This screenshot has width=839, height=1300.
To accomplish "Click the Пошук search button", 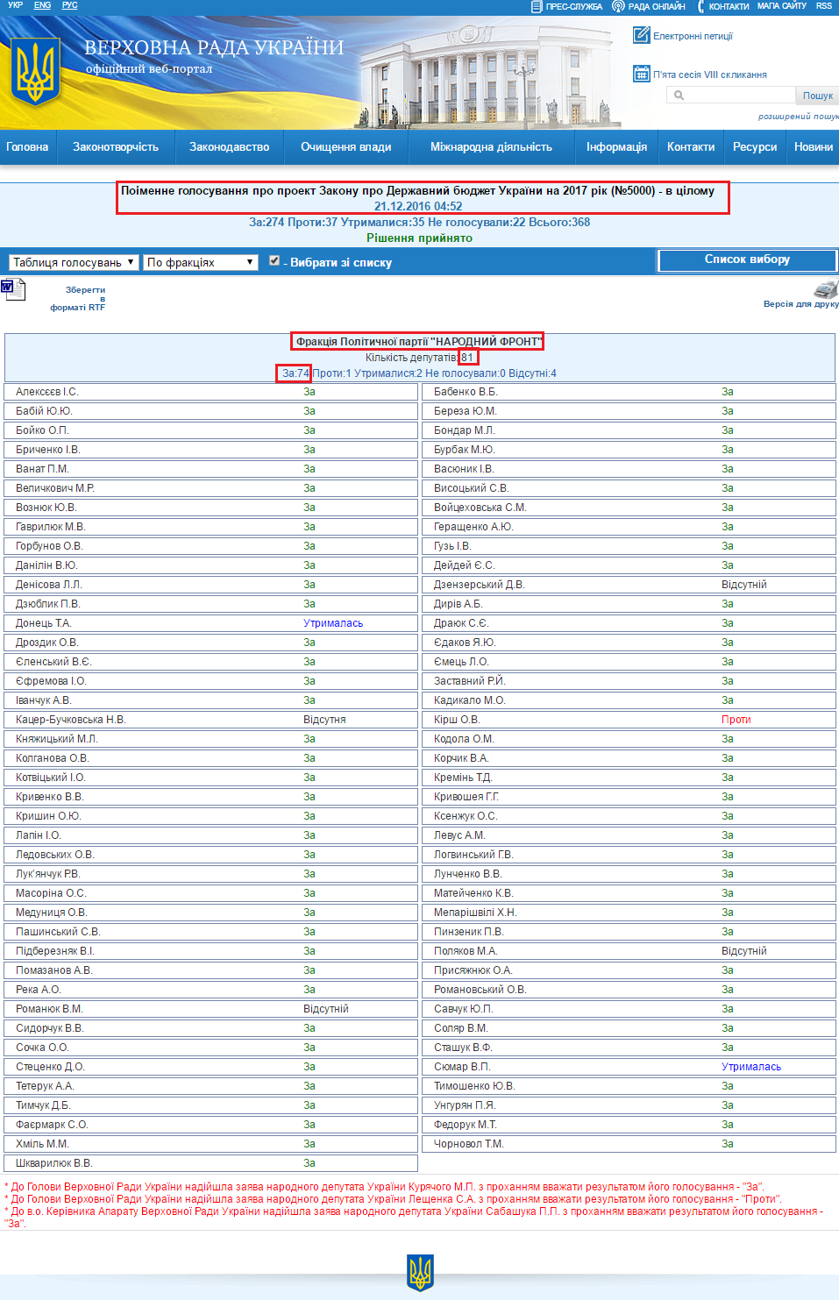I will (817, 96).
